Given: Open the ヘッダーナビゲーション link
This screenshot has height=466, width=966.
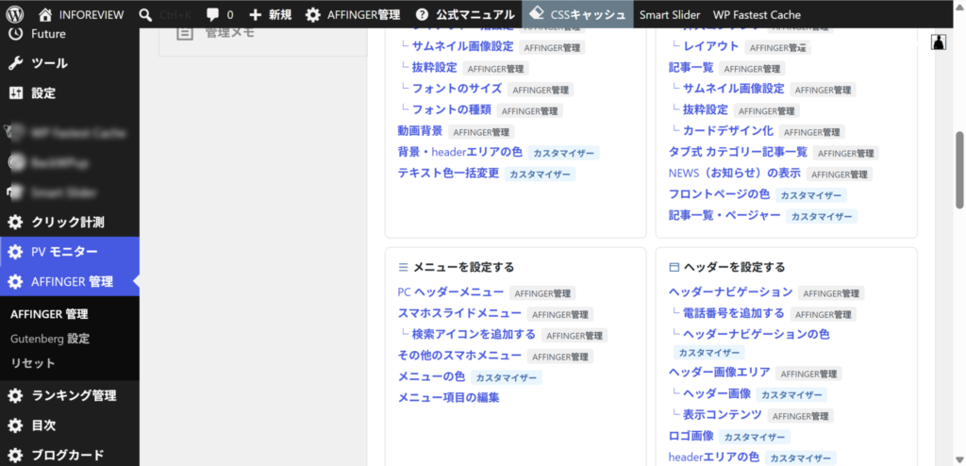Looking at the screenshot, I should [x=731, y=292].
